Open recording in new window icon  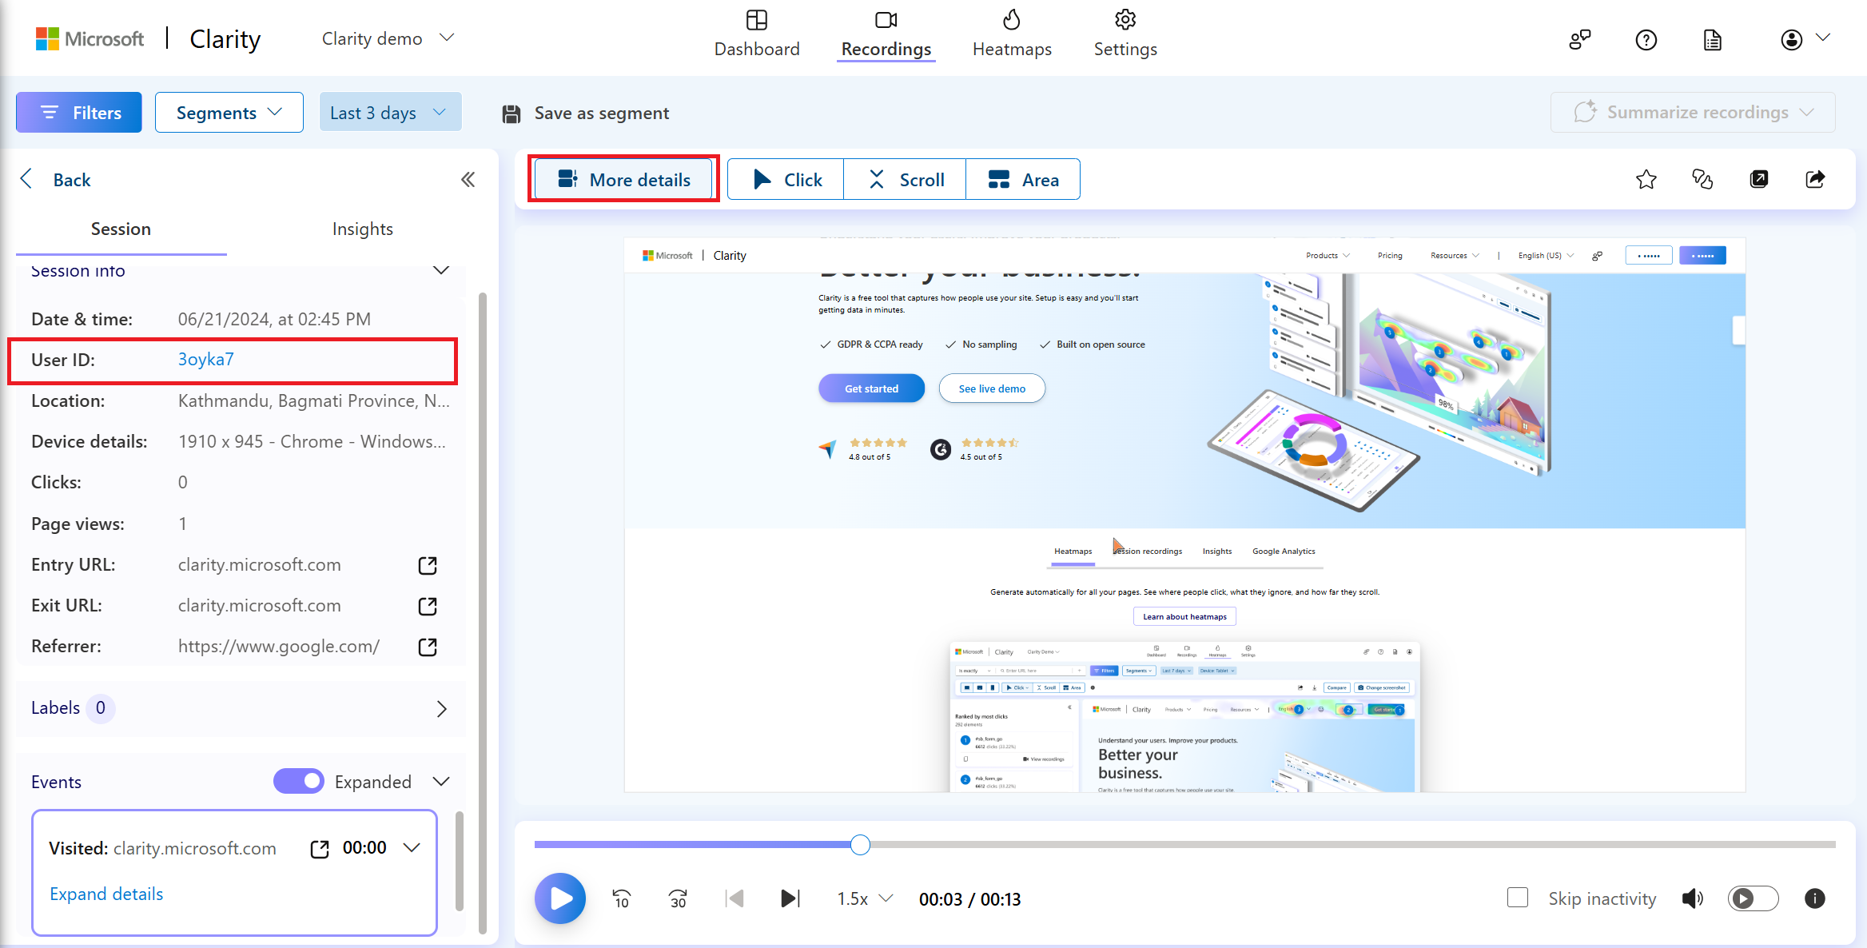[1758, 179]
